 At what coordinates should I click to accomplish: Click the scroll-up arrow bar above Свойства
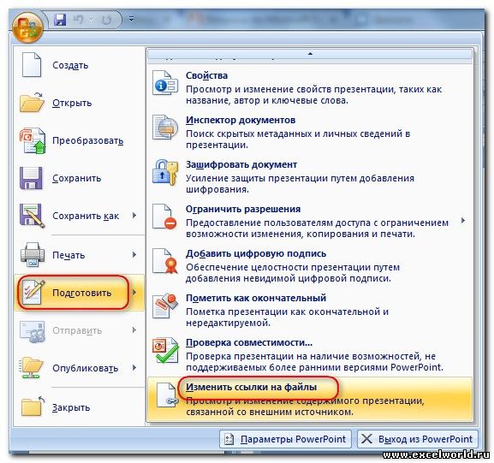pyautogui.click(x=310, y=54)
